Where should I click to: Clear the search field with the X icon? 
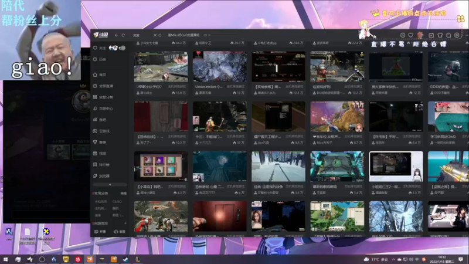coord(155,35)
